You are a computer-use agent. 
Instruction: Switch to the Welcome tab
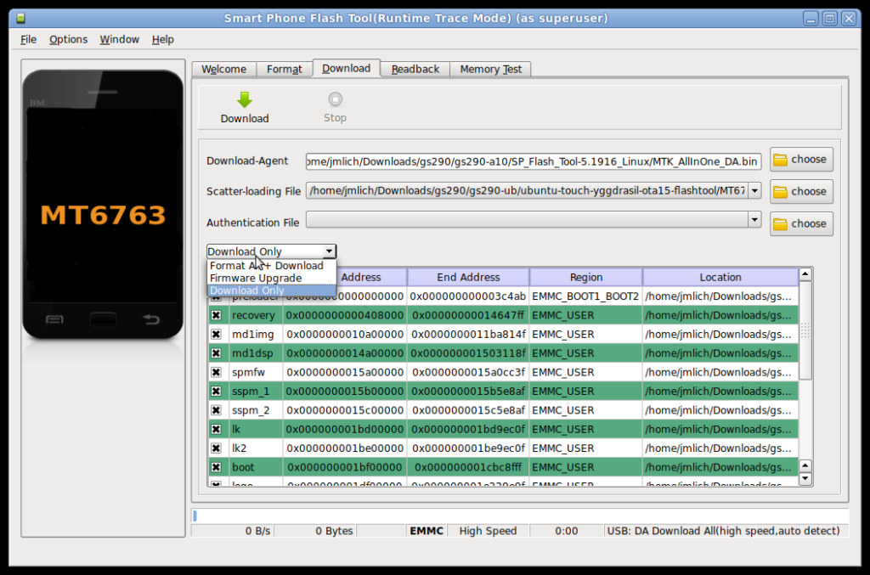[x=223, y=70]
